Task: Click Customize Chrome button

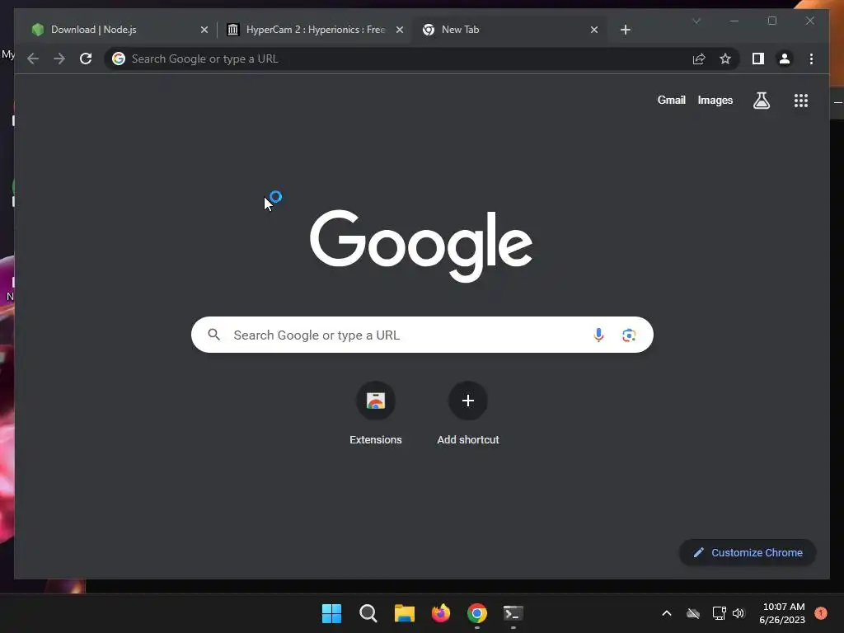Action: 748,553
